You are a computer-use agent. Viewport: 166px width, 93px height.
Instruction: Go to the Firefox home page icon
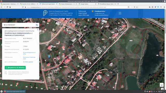[x=10, y=7]
